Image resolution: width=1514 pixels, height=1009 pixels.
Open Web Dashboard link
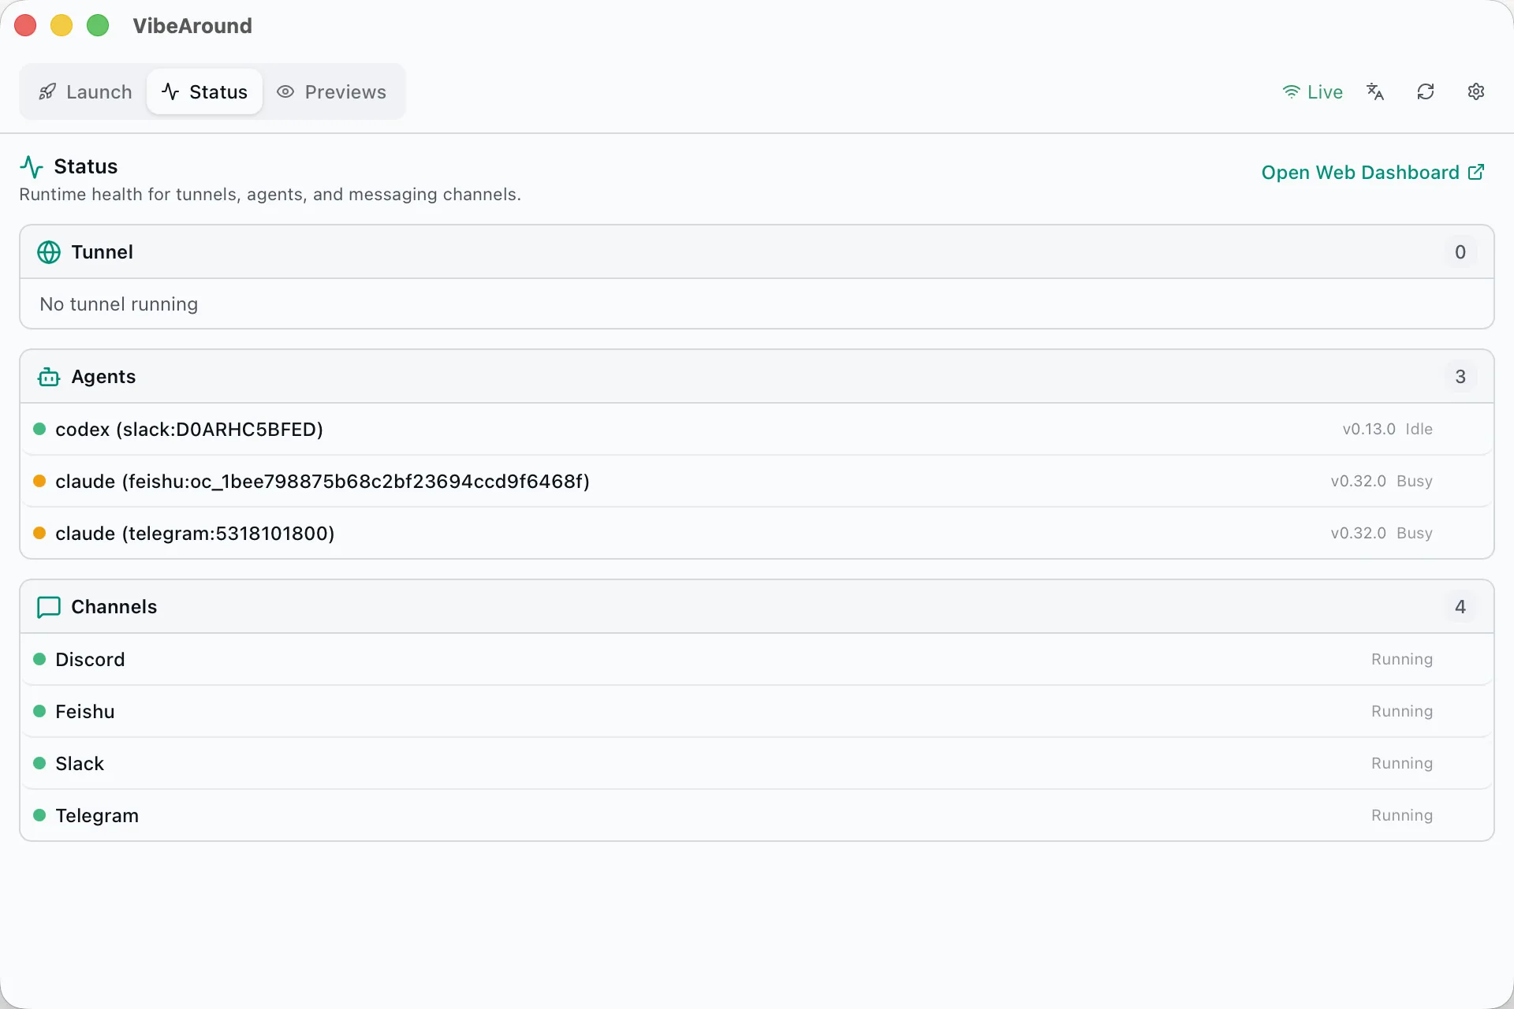(x=1373, y=173)
